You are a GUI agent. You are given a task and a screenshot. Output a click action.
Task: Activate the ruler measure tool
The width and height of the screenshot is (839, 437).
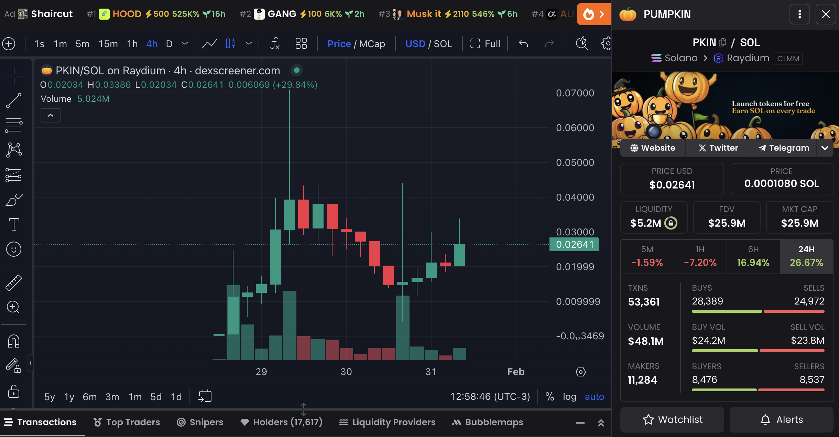tap(14, 283)
